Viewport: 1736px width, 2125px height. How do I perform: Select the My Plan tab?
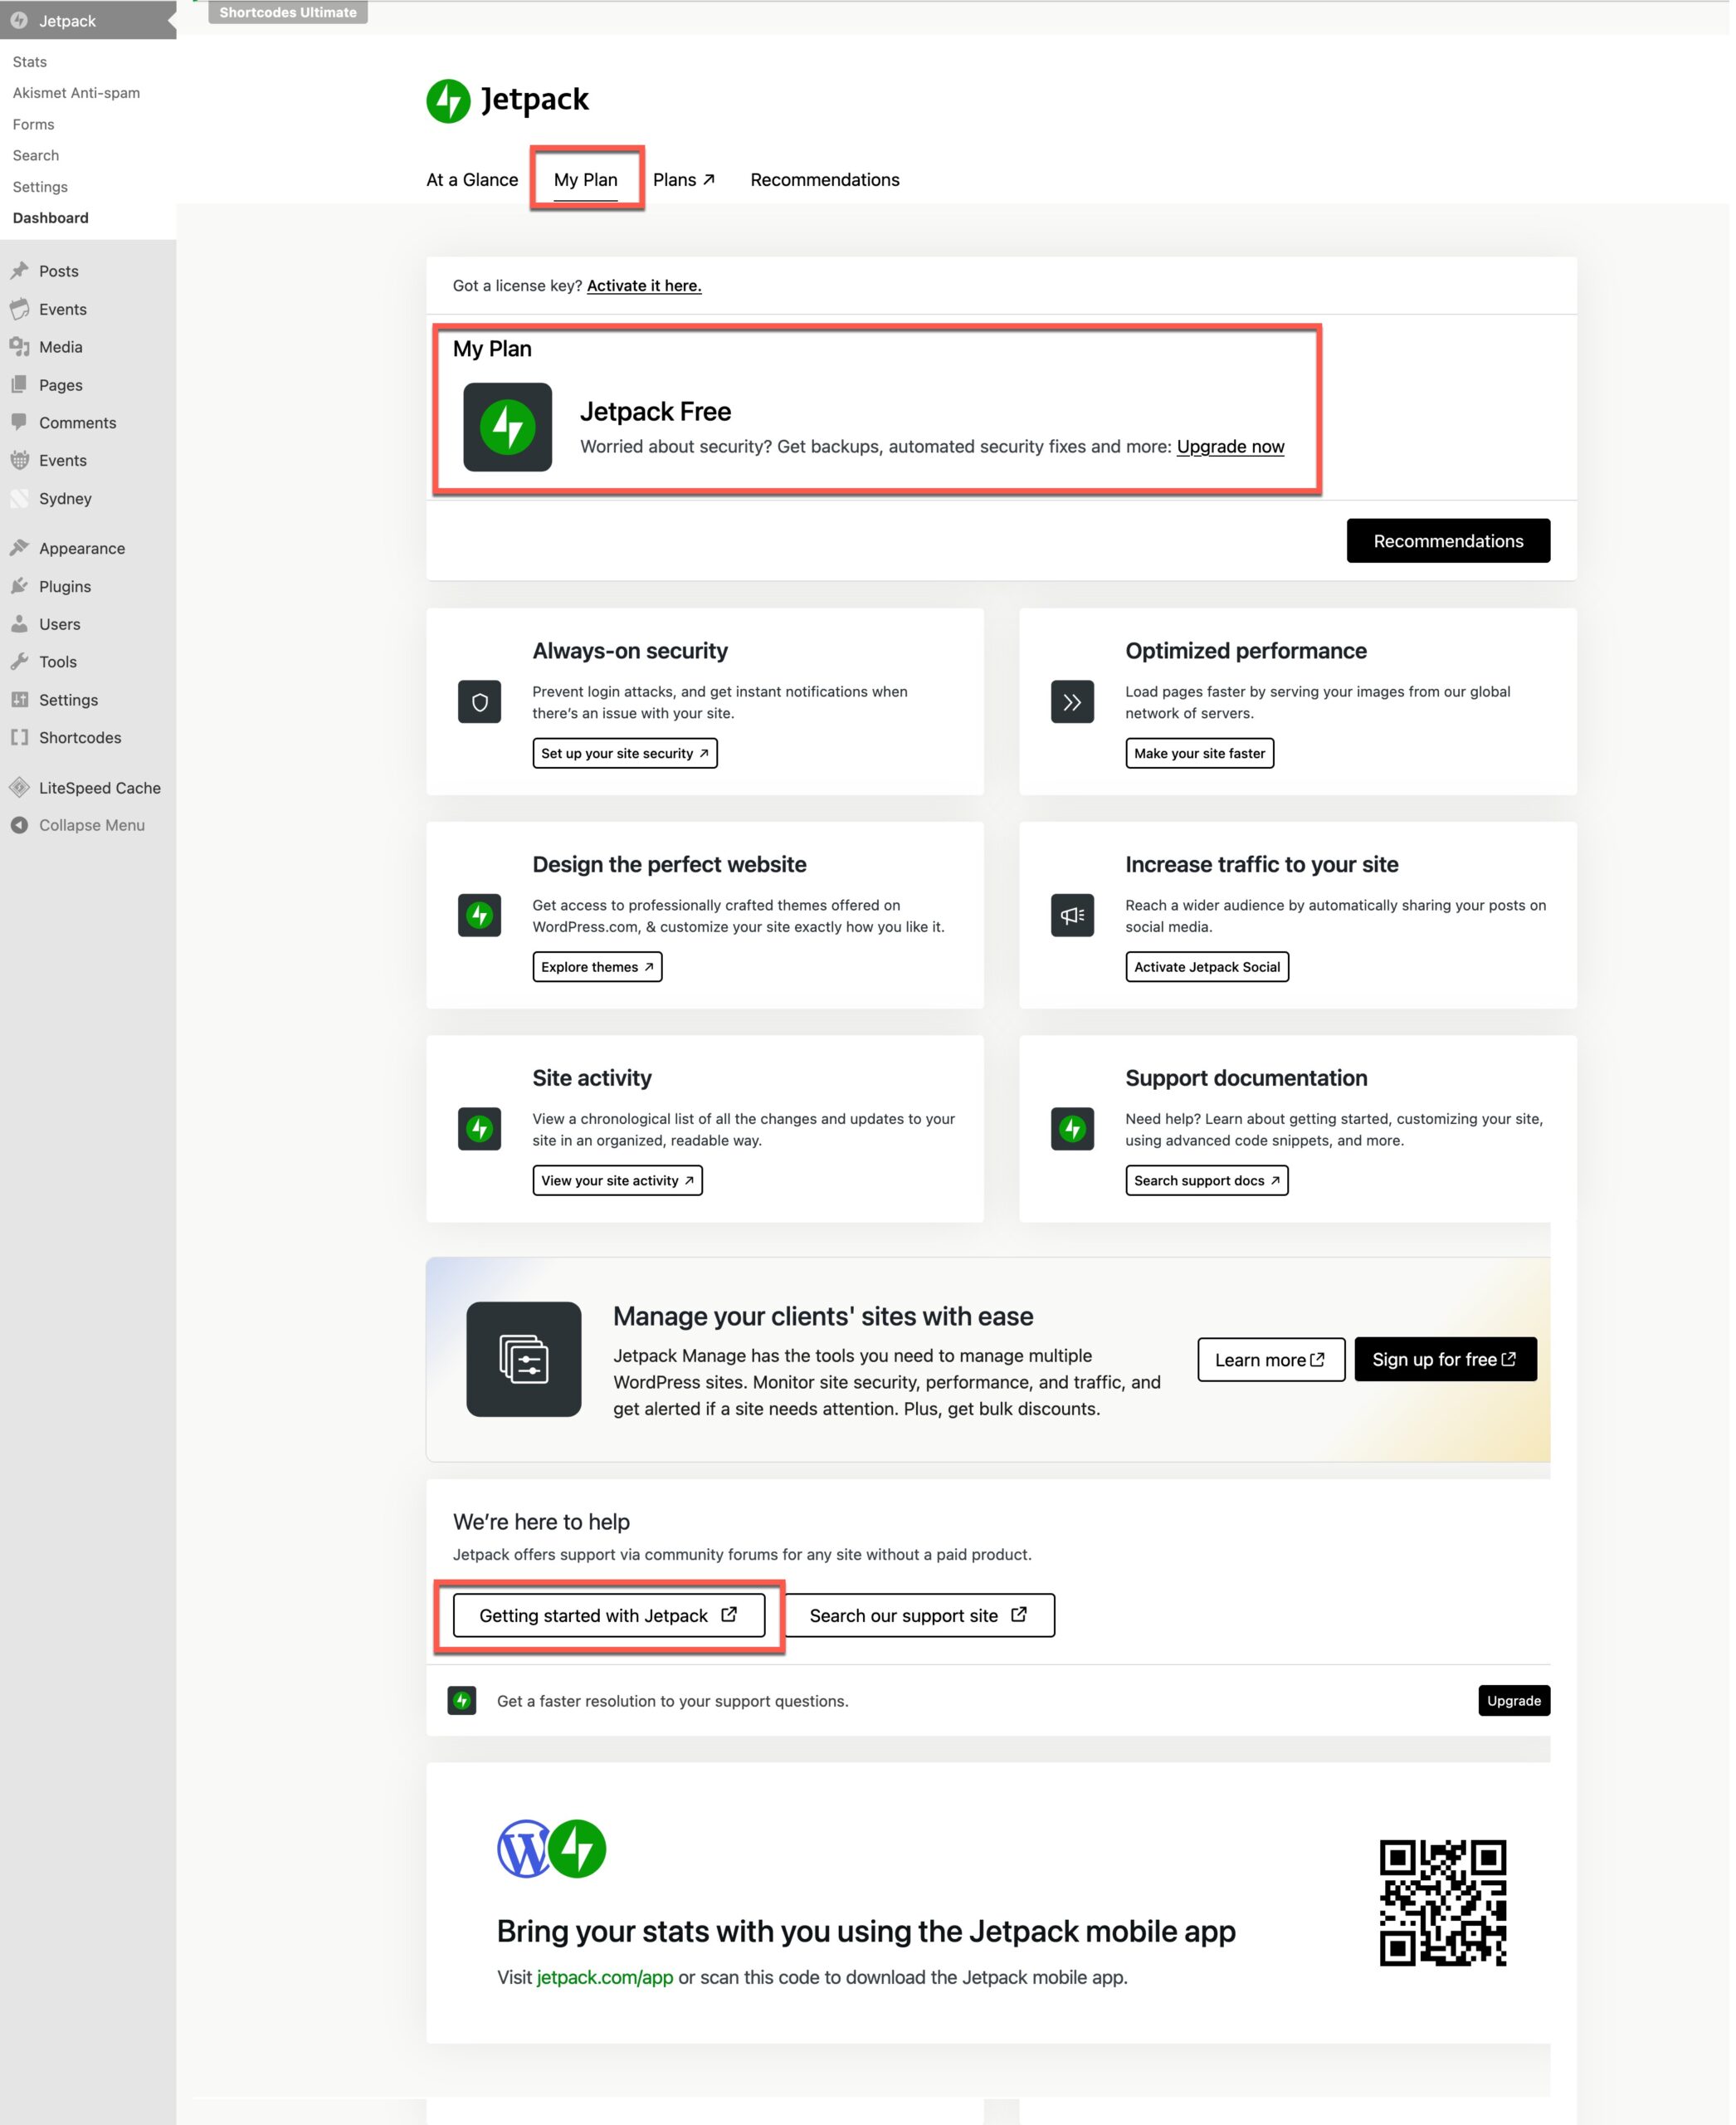pyautogui.click(x=587, y=180)
